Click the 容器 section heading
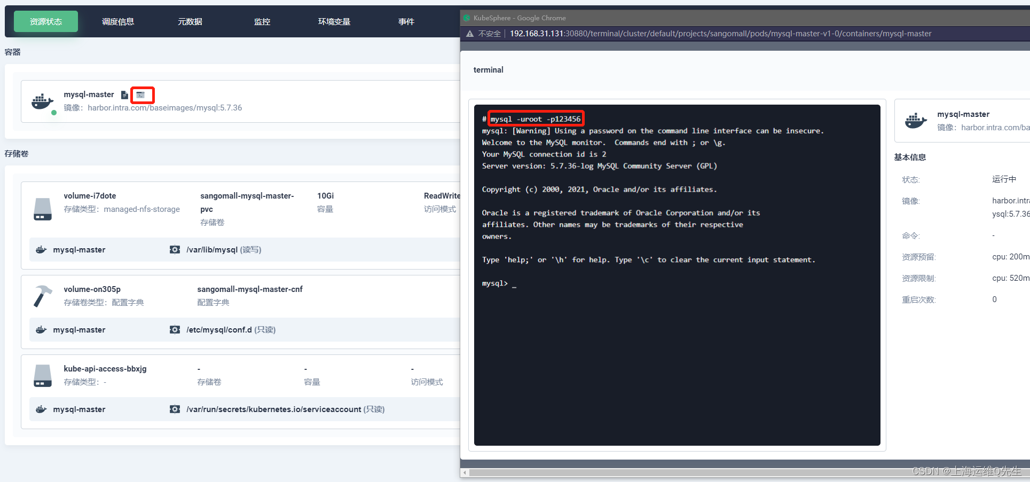The image size is (1030, 482). coord(13,52)
